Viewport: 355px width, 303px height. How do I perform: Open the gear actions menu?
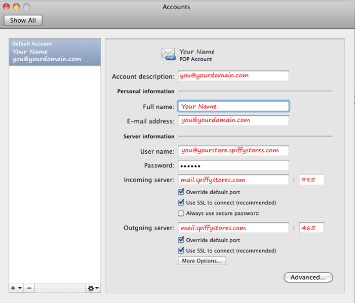click(x=93, y=288)
